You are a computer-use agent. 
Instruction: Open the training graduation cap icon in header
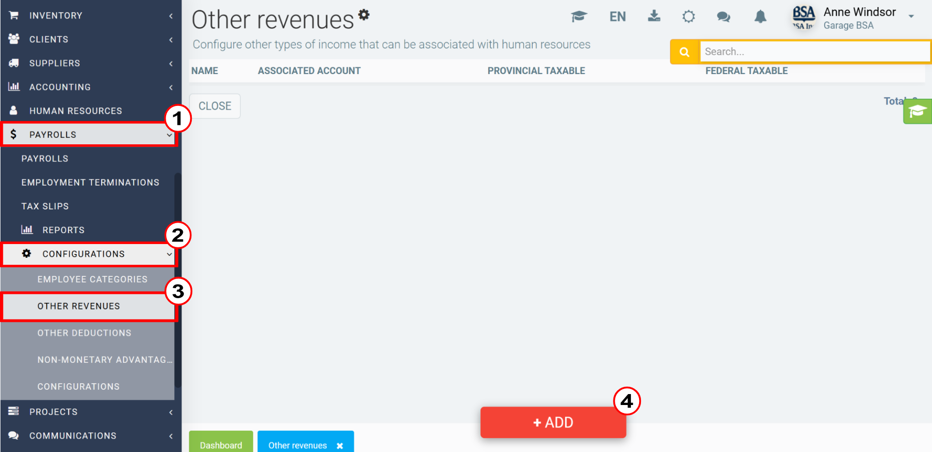tap(579, 17)
